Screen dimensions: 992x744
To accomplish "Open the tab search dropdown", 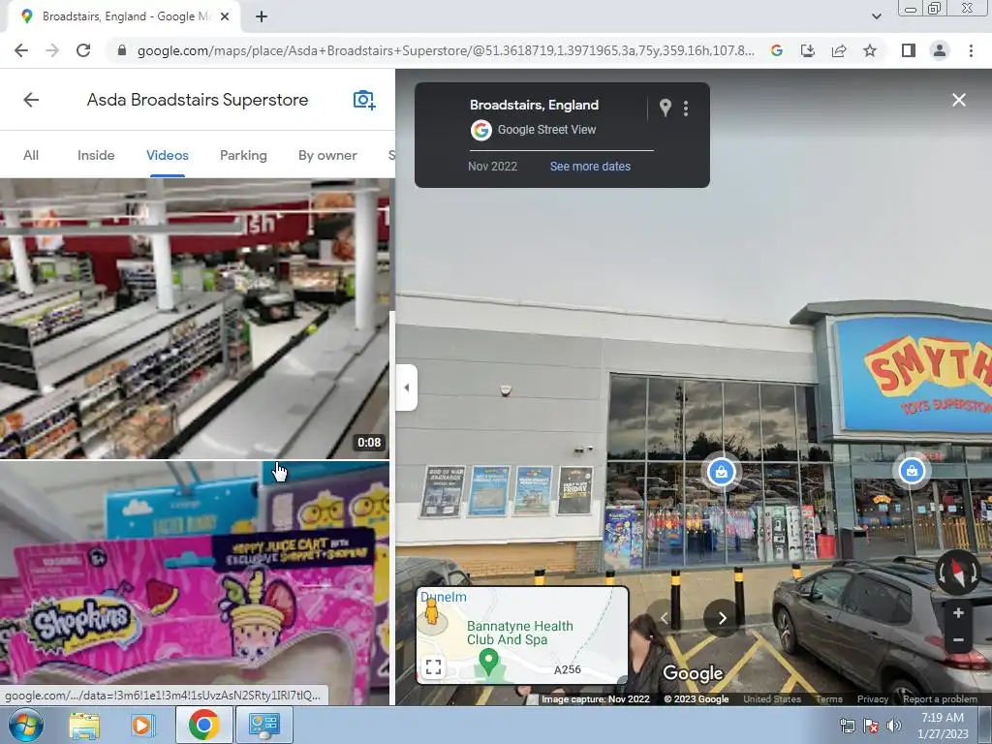I will pos(876,16).
